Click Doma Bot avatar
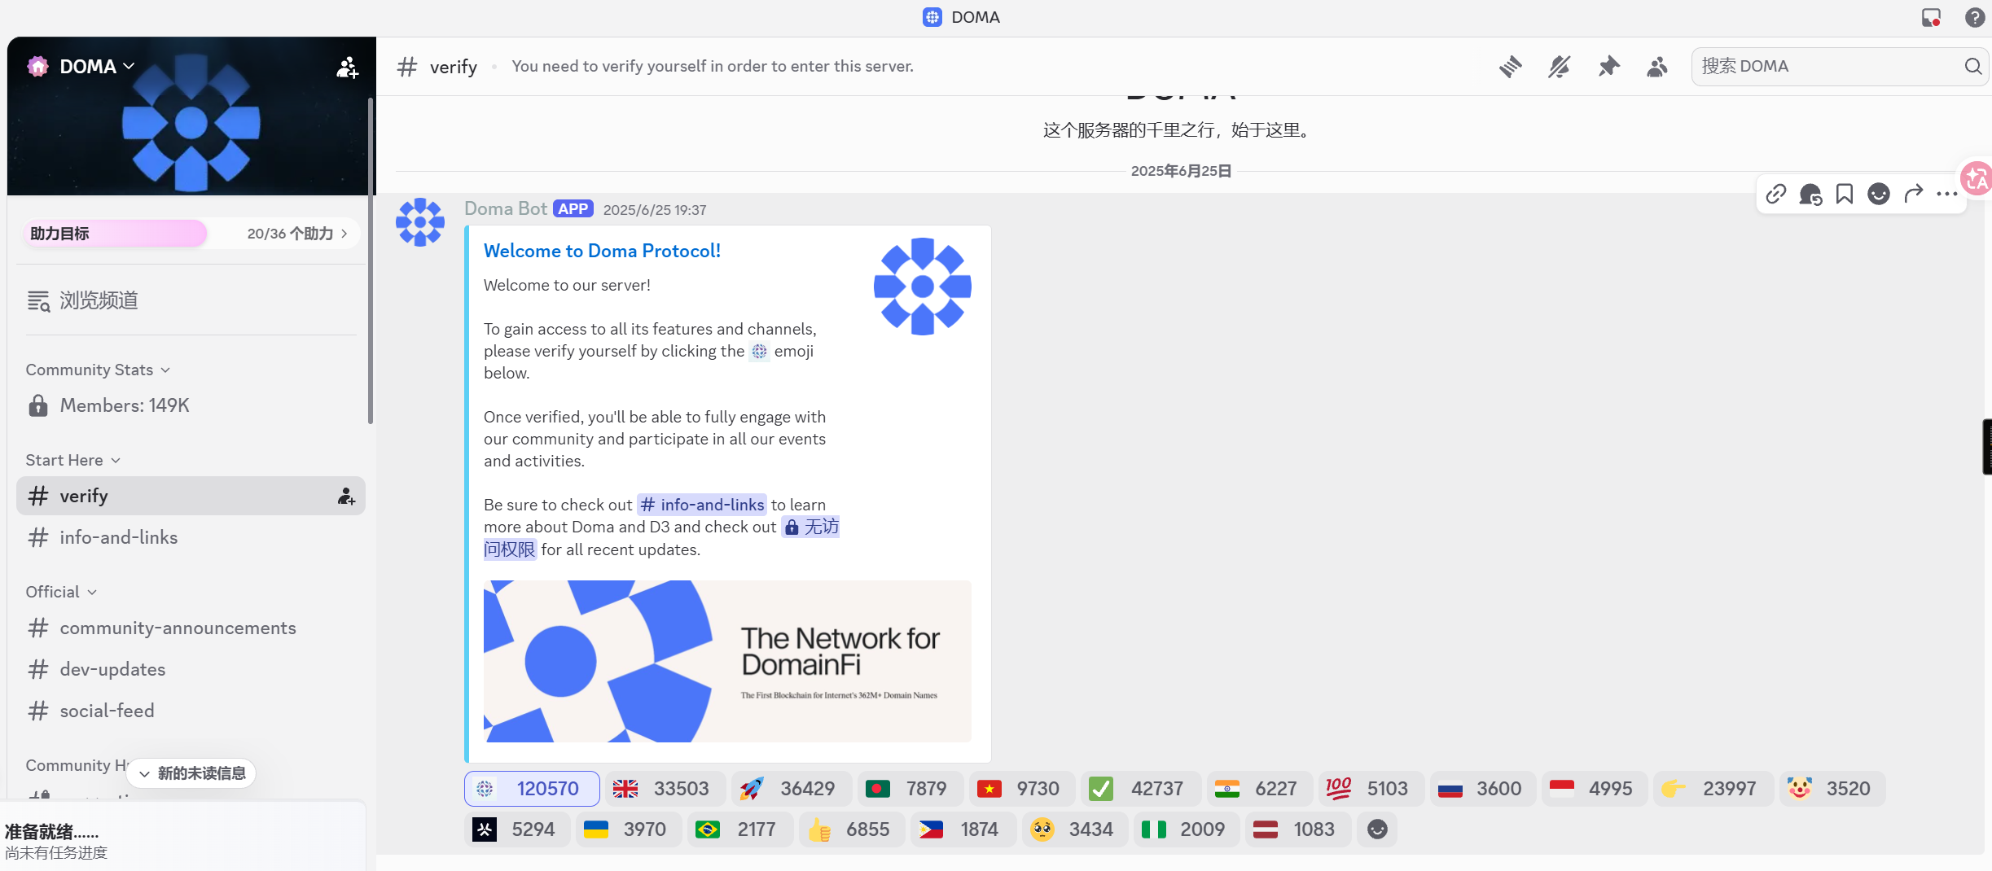The image size is (1992, 871). point(420,222)
